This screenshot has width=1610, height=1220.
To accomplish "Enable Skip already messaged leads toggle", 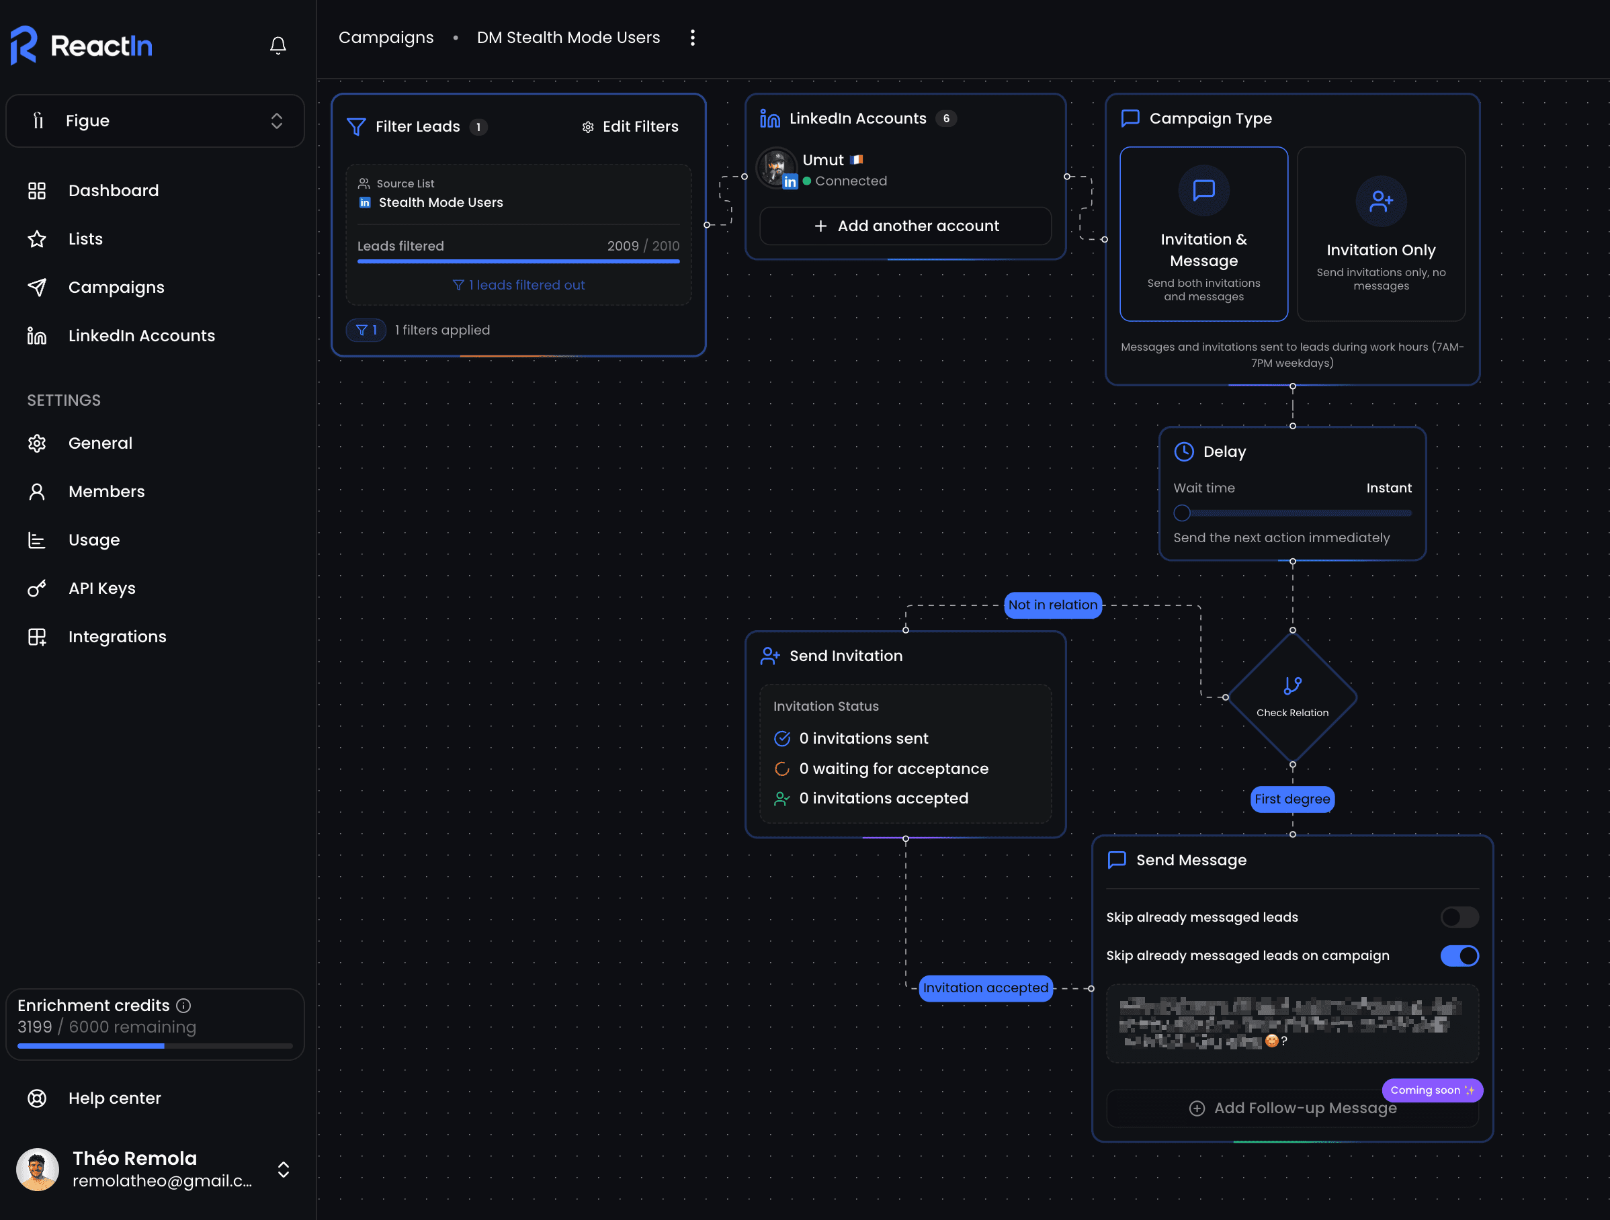I will click(x=1459, y=916).
